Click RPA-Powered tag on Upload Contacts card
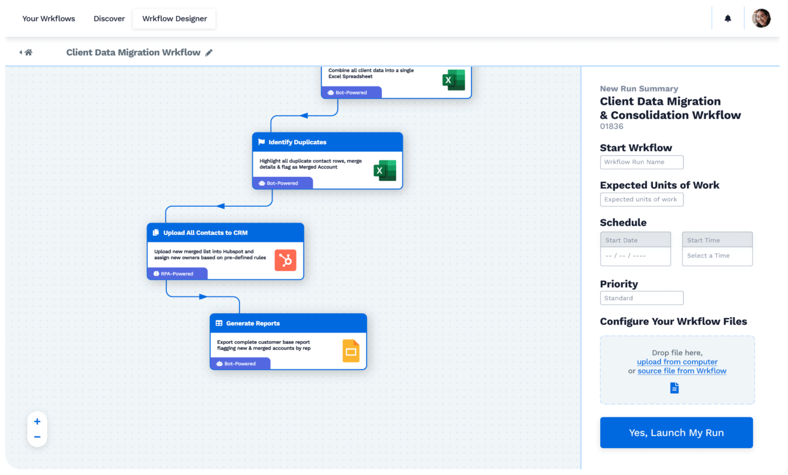 [x=177, y=274]
